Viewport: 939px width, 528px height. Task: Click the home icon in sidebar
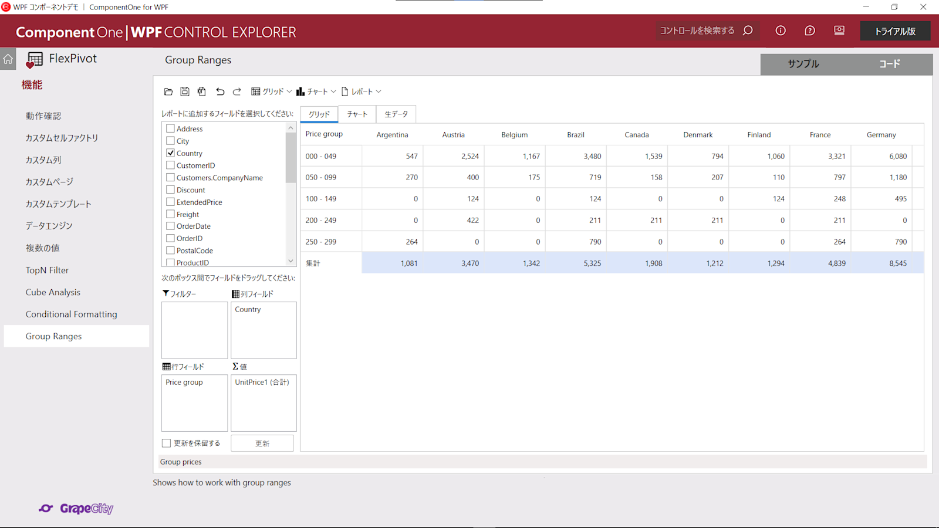click(8, 59)
